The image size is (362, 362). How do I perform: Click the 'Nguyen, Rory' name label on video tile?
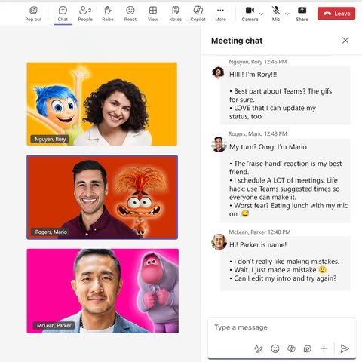(50, 139)
